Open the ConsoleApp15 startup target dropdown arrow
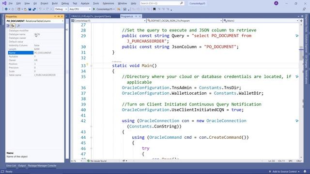This screenshot has width=310, height=174. 114,9
